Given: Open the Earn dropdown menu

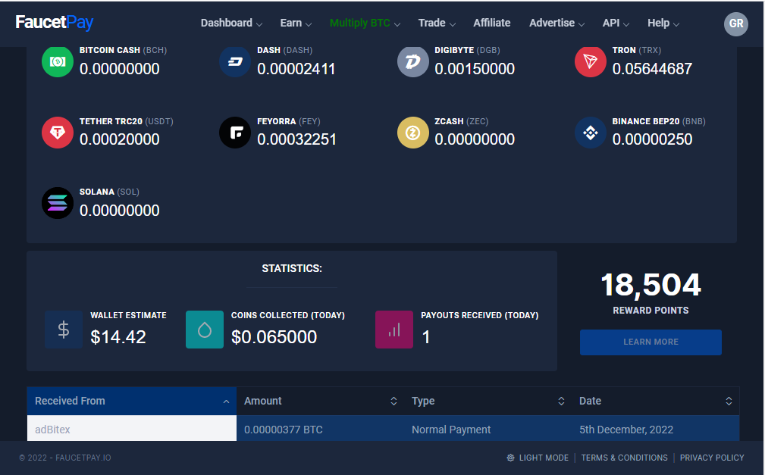Looking at the screenshot, I should (296, 23).
